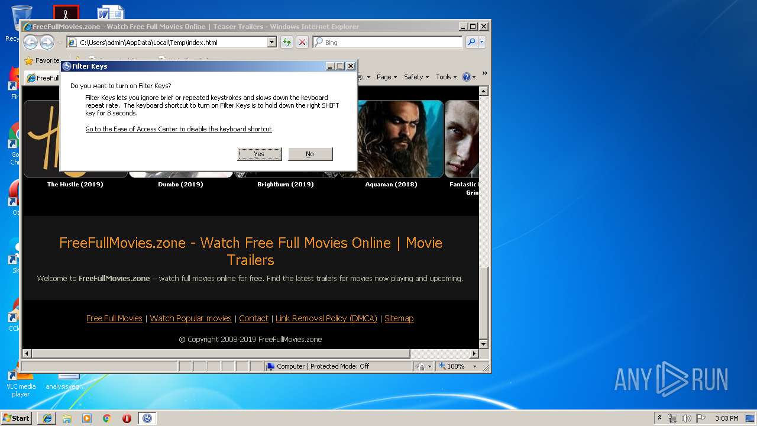Click the vertical scrollbar up arrow

(x=483, y=91)
